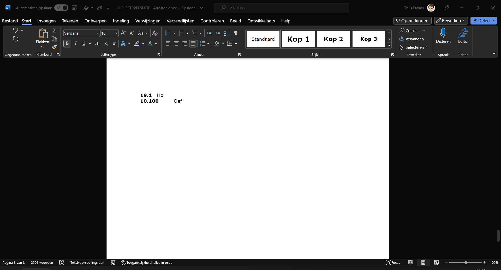The height and width of the screenshot is (270, 501).
Task: Expand the Stijlen gallery more arrow
Action: (x=389, y=45)
